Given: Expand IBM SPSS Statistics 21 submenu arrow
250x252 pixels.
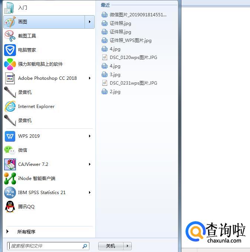Looking at the screenshot, I should (90, 193).
